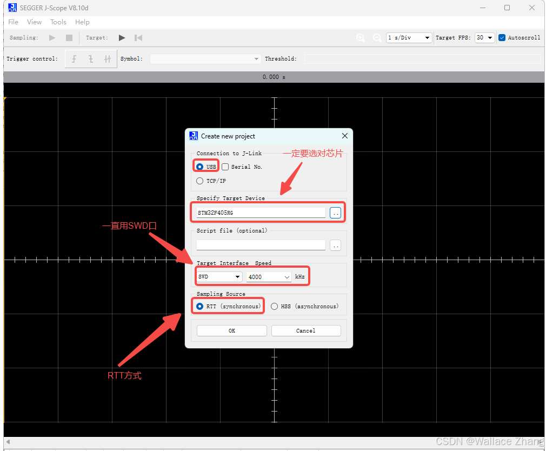Open the Target FPS 30 dropdown
The image size is (546, 451).
click(x=485, y=38)
